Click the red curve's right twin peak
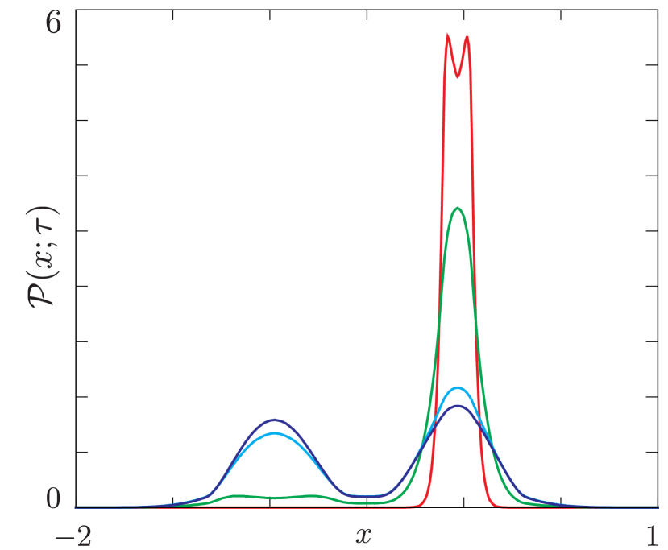This screenshot has width=668, height=550. pos(467,36)
